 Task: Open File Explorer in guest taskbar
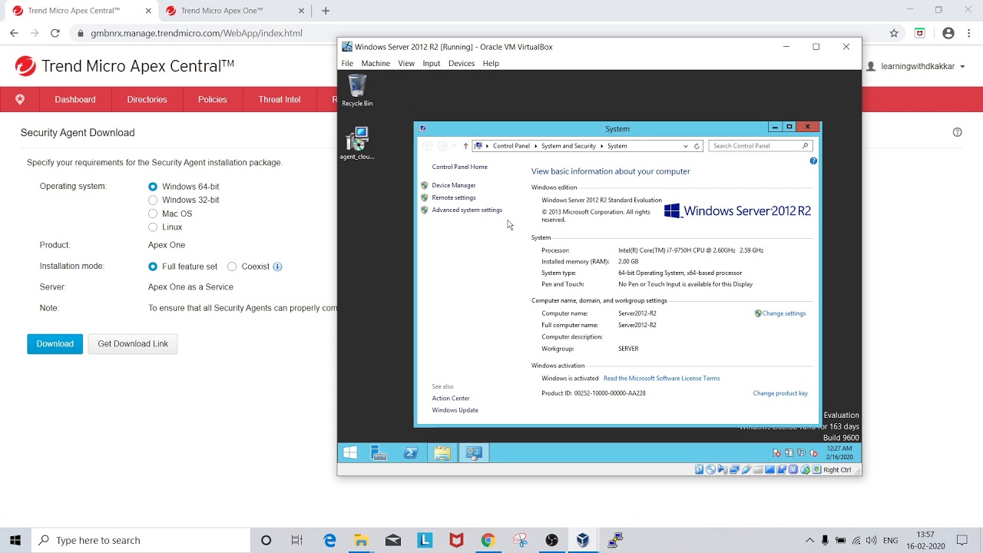coord(442,453)
